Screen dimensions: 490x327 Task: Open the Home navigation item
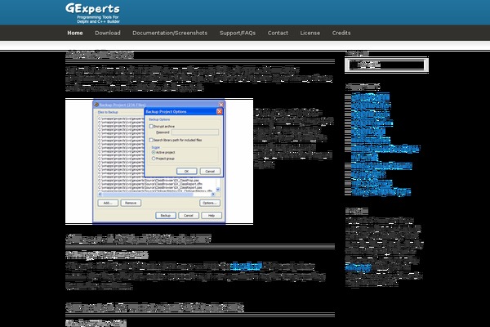(x=75, y=33)
